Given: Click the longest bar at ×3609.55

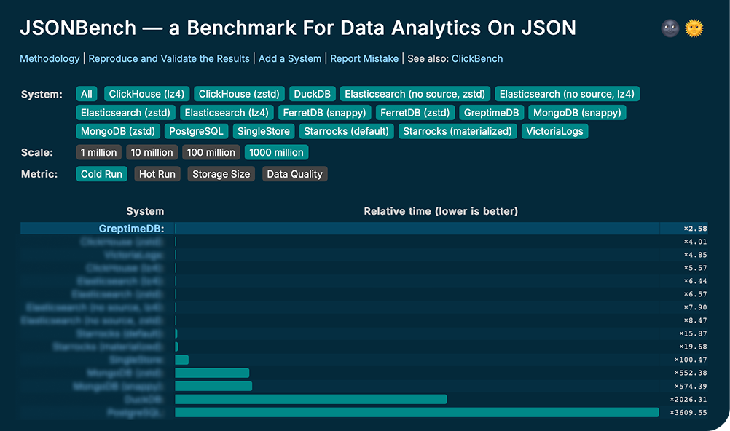Looking at the screenshot, I should pyautogui.click(x=417, y=413).
